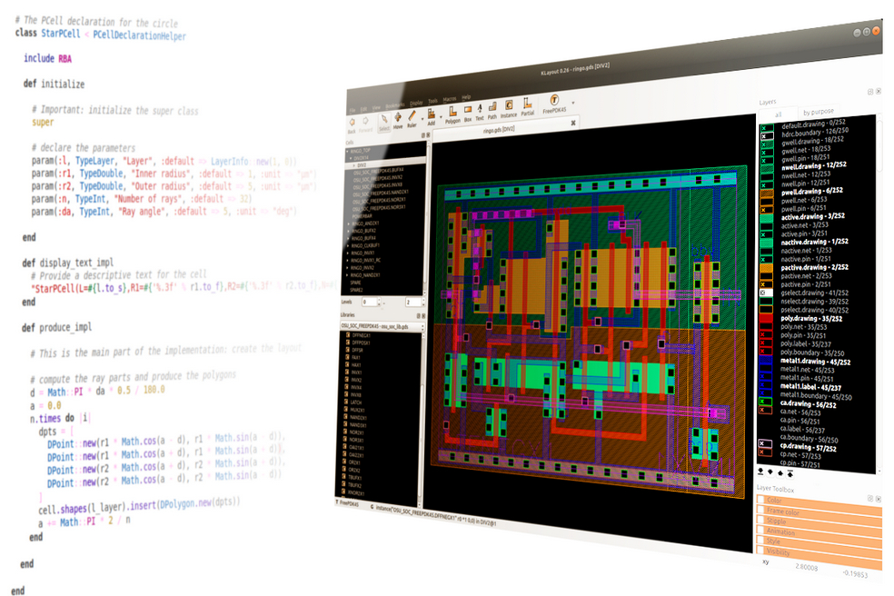This screenshot has width=894, height=596.
Task: Click the nwell.drawing layer color swatch
Action: pyautogui.click(x=767, y=169)
